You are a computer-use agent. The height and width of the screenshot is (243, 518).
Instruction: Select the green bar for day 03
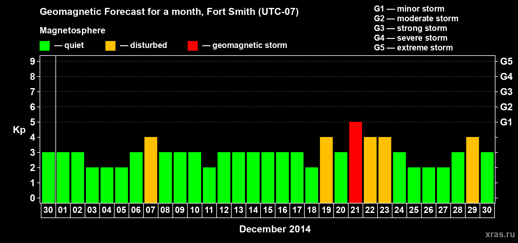92,185
